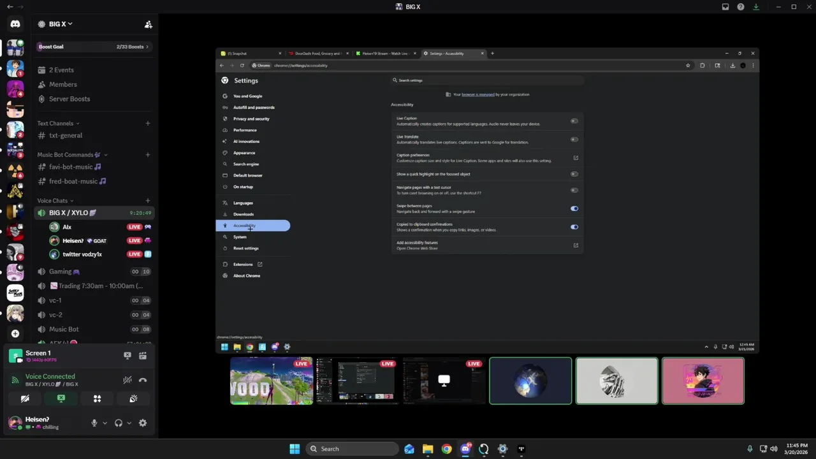816x459 pixels.
Task: Open Server Boosts page
Action: tap(93, 99)
